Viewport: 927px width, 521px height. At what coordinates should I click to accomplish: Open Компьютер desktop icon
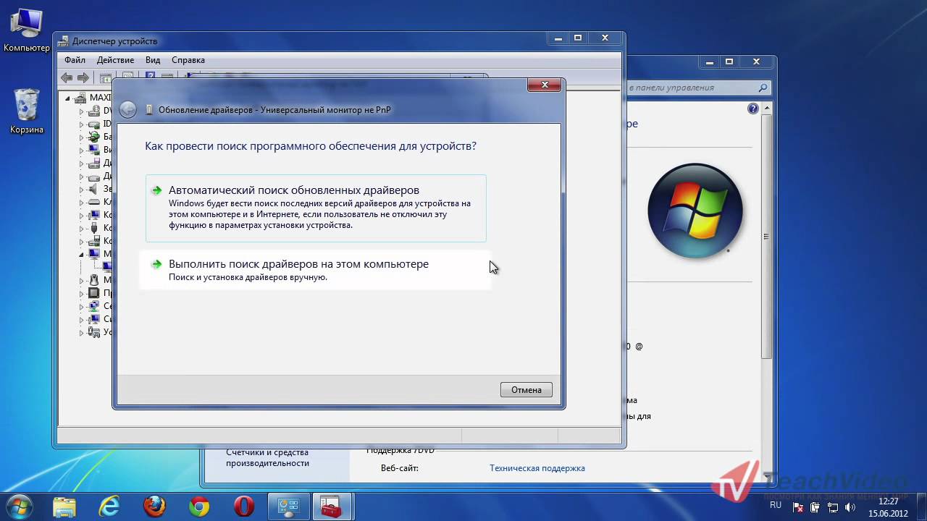[27, 30]
